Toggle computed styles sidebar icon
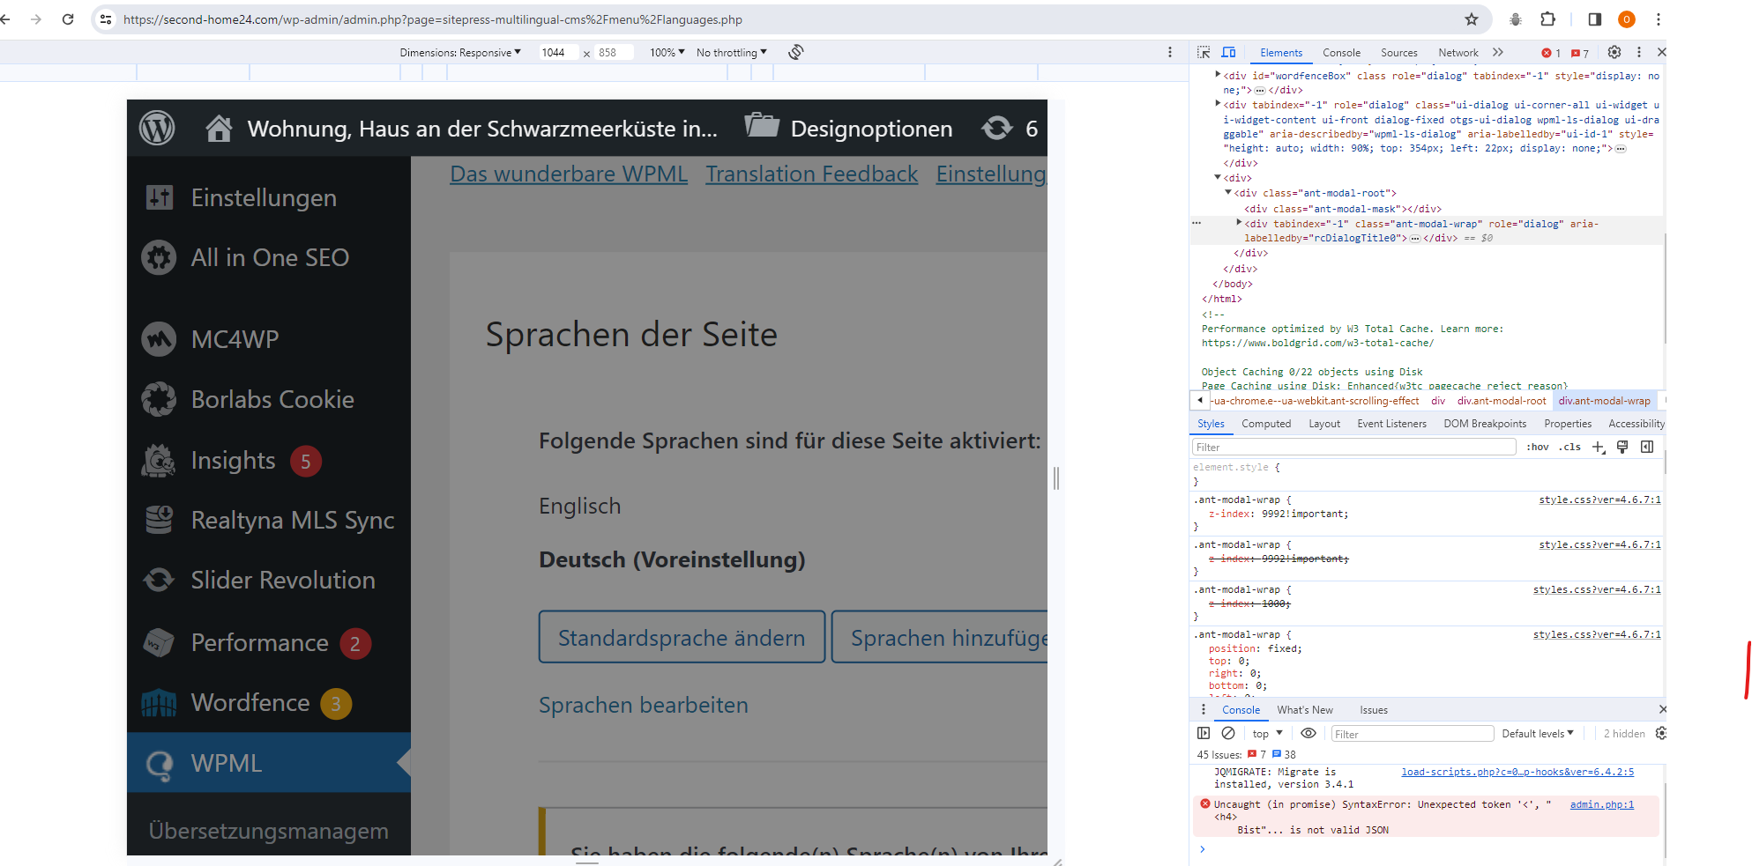1752x866 pixels. [x=1647, y=447]
